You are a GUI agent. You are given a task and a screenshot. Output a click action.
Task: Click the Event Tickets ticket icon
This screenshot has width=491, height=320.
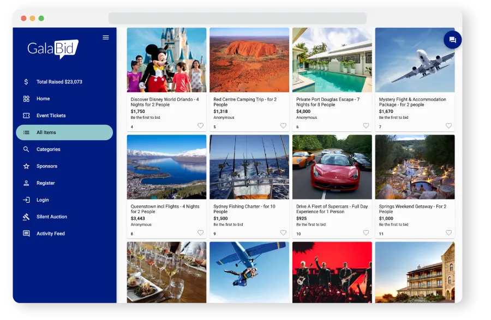(x=26, y=116)
